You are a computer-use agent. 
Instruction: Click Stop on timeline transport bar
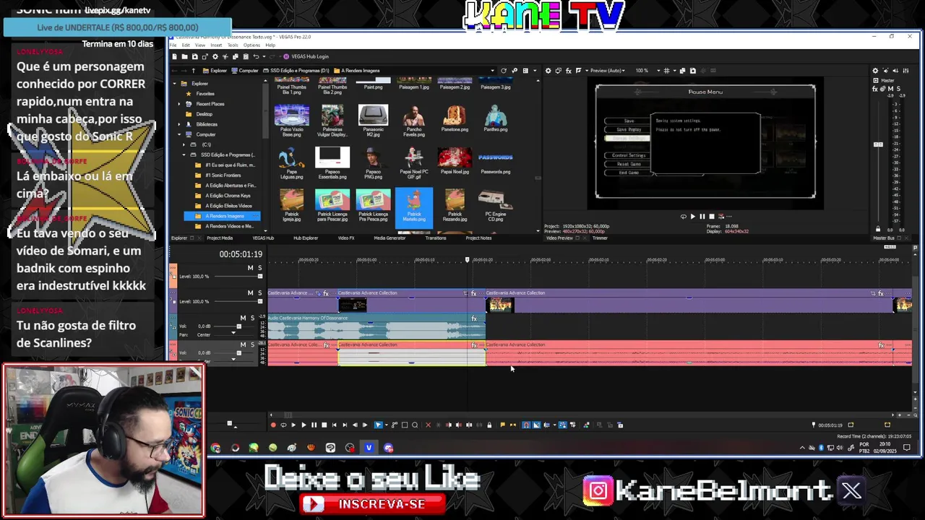coord(324,425)
